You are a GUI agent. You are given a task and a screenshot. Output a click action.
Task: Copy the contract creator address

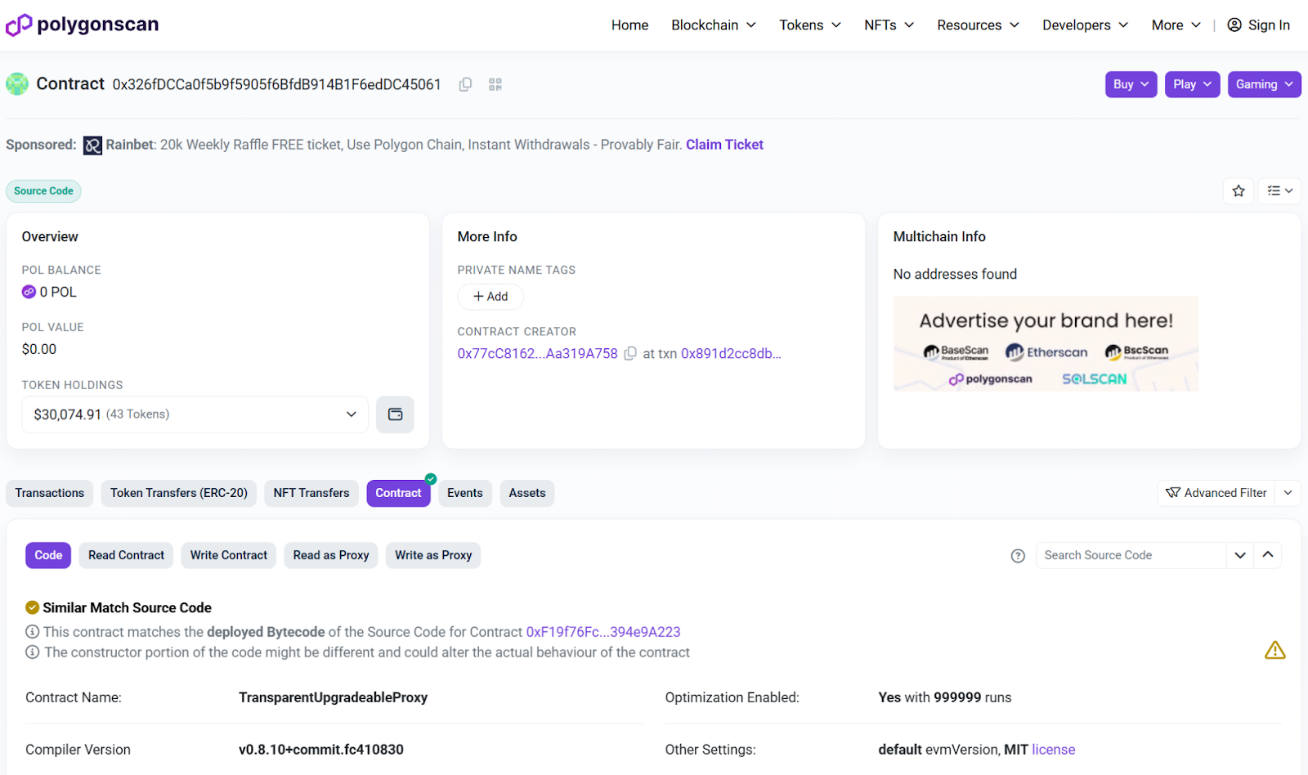pyautogui.click(x=629, y=353)
